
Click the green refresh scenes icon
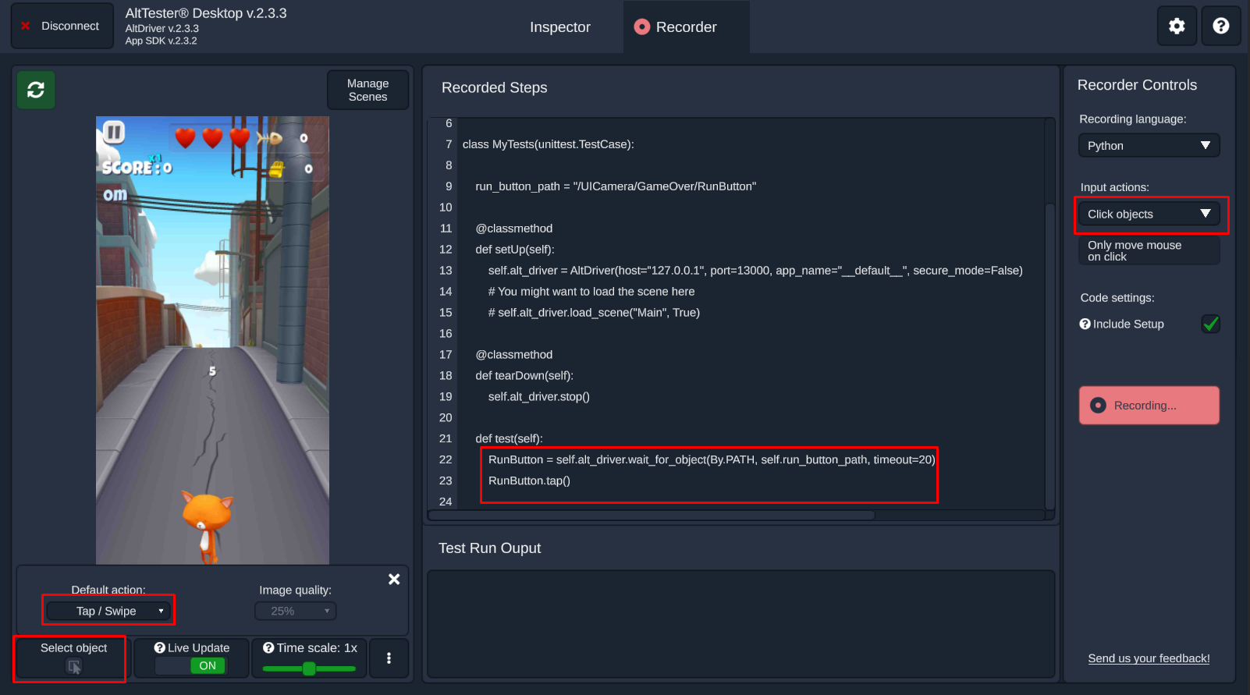point(36,90)
